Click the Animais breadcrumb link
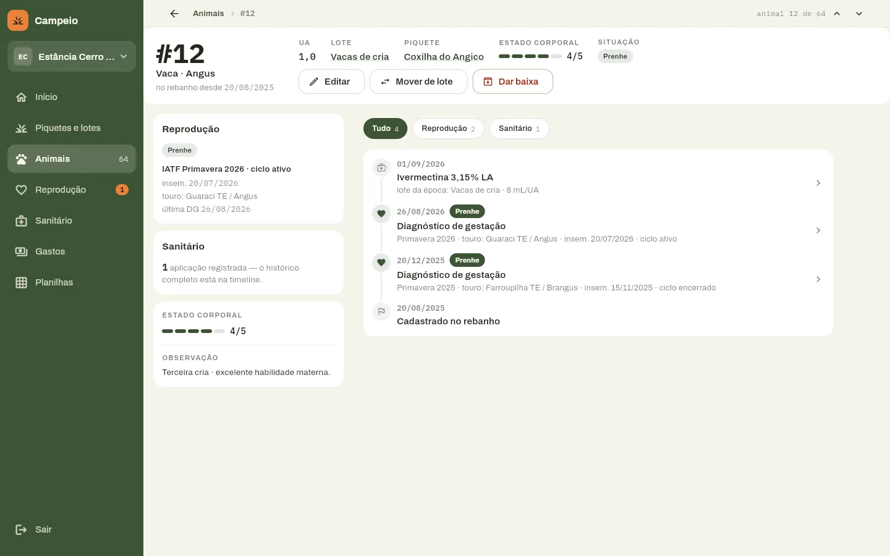 click(208, 14)
